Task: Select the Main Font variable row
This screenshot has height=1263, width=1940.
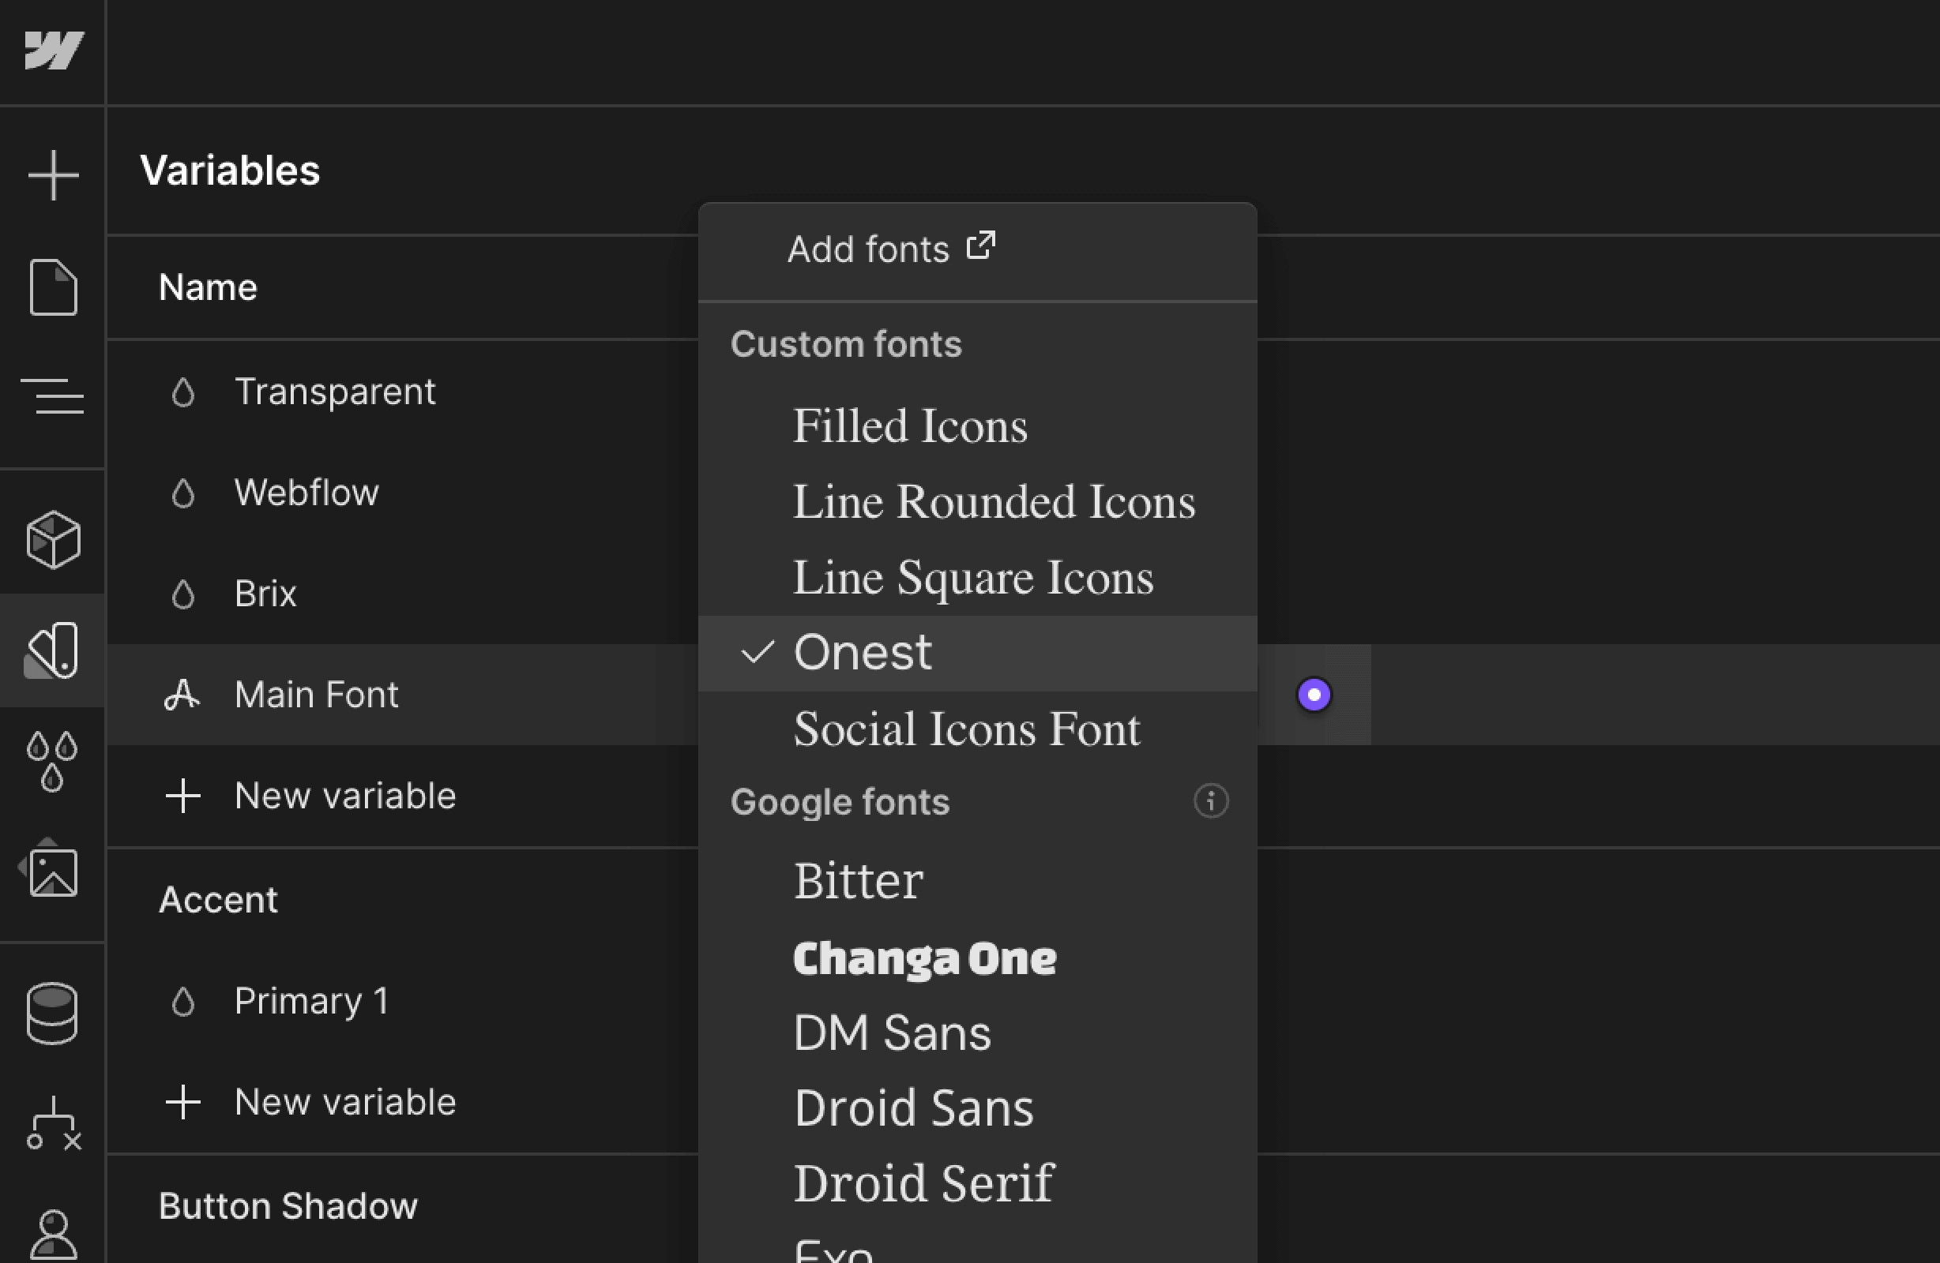Action: [316, 695]
